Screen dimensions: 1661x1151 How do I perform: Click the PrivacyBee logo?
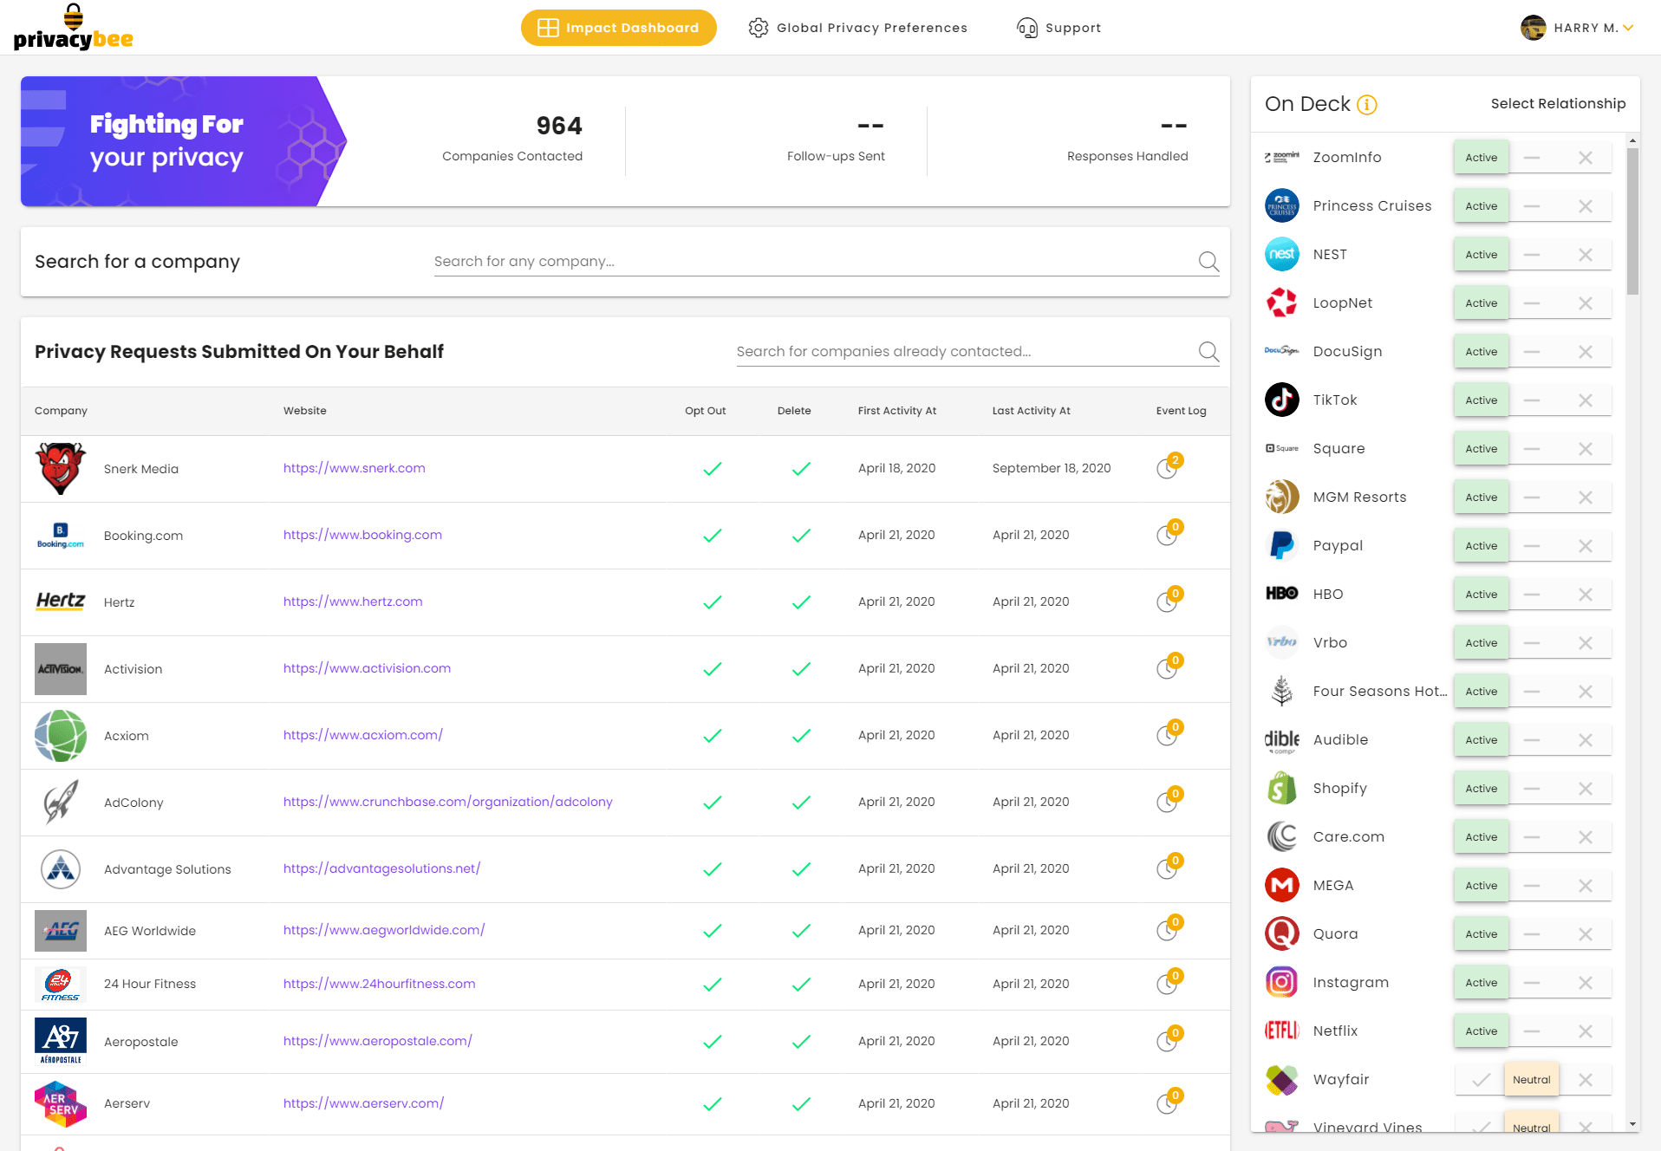point(74,27)
